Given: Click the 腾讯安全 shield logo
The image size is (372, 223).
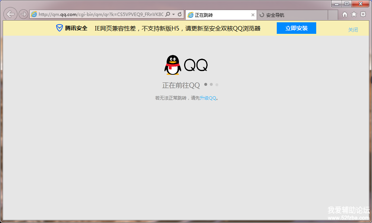Looking at the screenshot, I should click(59, 28).
